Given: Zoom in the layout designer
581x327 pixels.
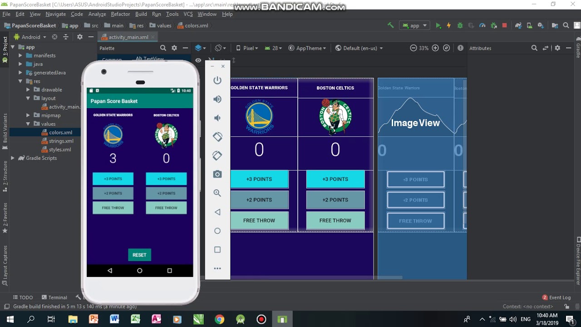Looking at the screenshot, I should [x=435, y=48].
